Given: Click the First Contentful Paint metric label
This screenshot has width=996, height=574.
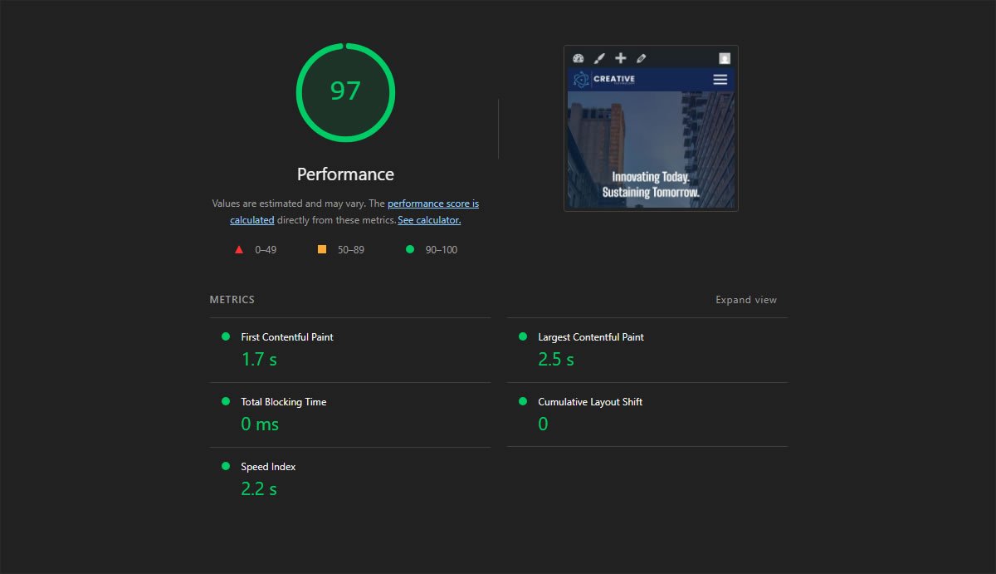Looking at the screenshot, I should (x=287, y=337).
